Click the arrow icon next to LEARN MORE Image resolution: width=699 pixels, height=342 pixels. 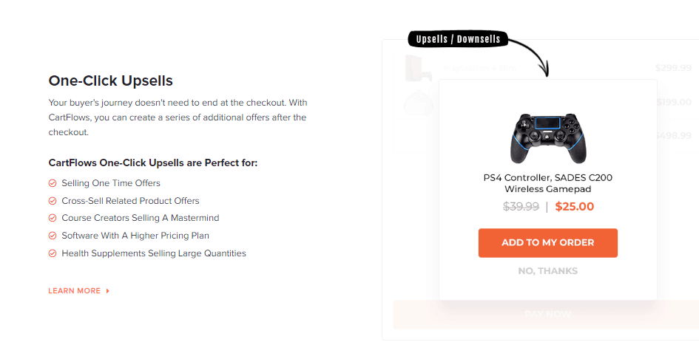pos(108,291)
